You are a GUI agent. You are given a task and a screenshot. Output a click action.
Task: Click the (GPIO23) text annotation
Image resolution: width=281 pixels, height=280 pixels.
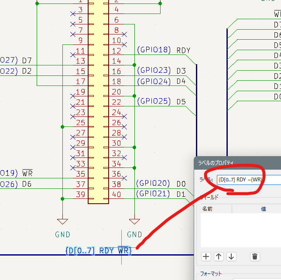[154, 70]
